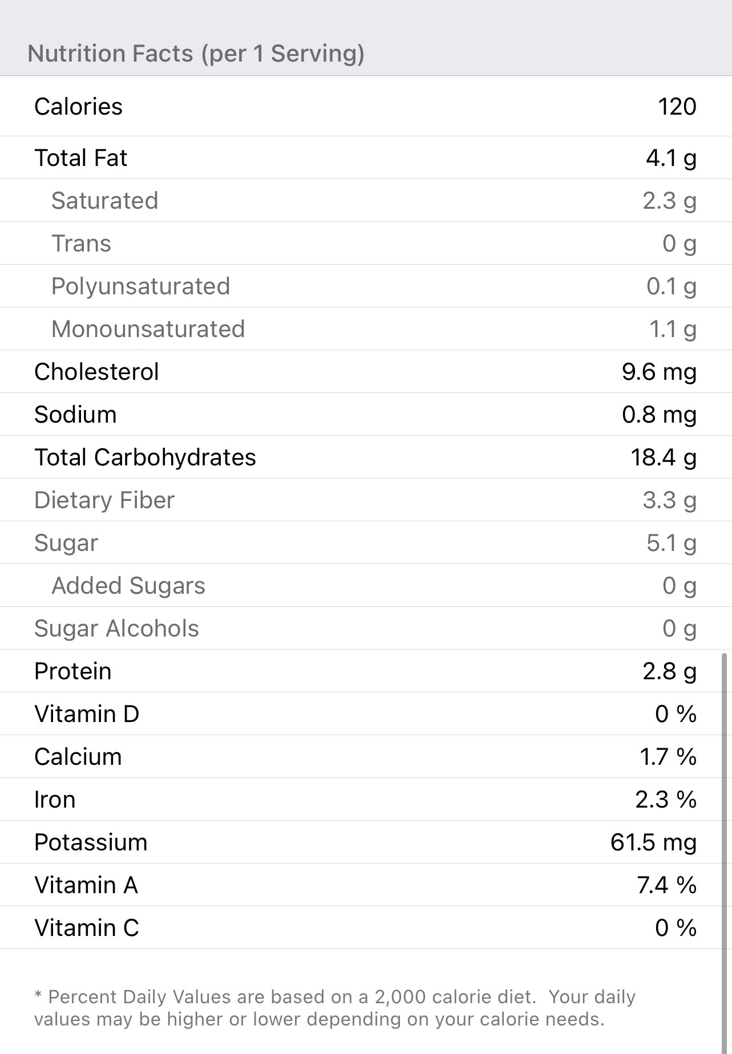The width and height of the screenshot is (732, 1054).
Task: Select the Dietary Fiber row
Action: pos(365,500)
